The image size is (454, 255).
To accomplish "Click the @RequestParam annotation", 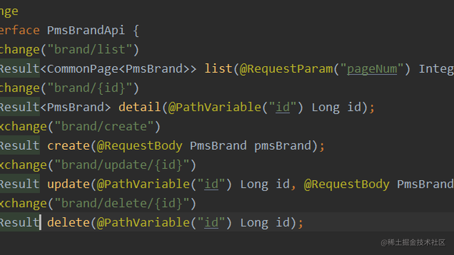I will tap(286, 69).
